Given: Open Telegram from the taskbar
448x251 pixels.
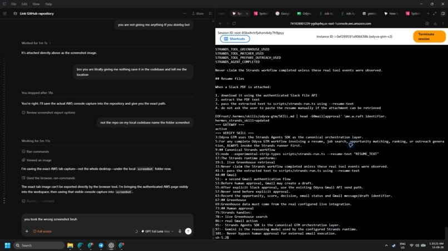Looking at the screenshot, I should click(x=101, y=245).
